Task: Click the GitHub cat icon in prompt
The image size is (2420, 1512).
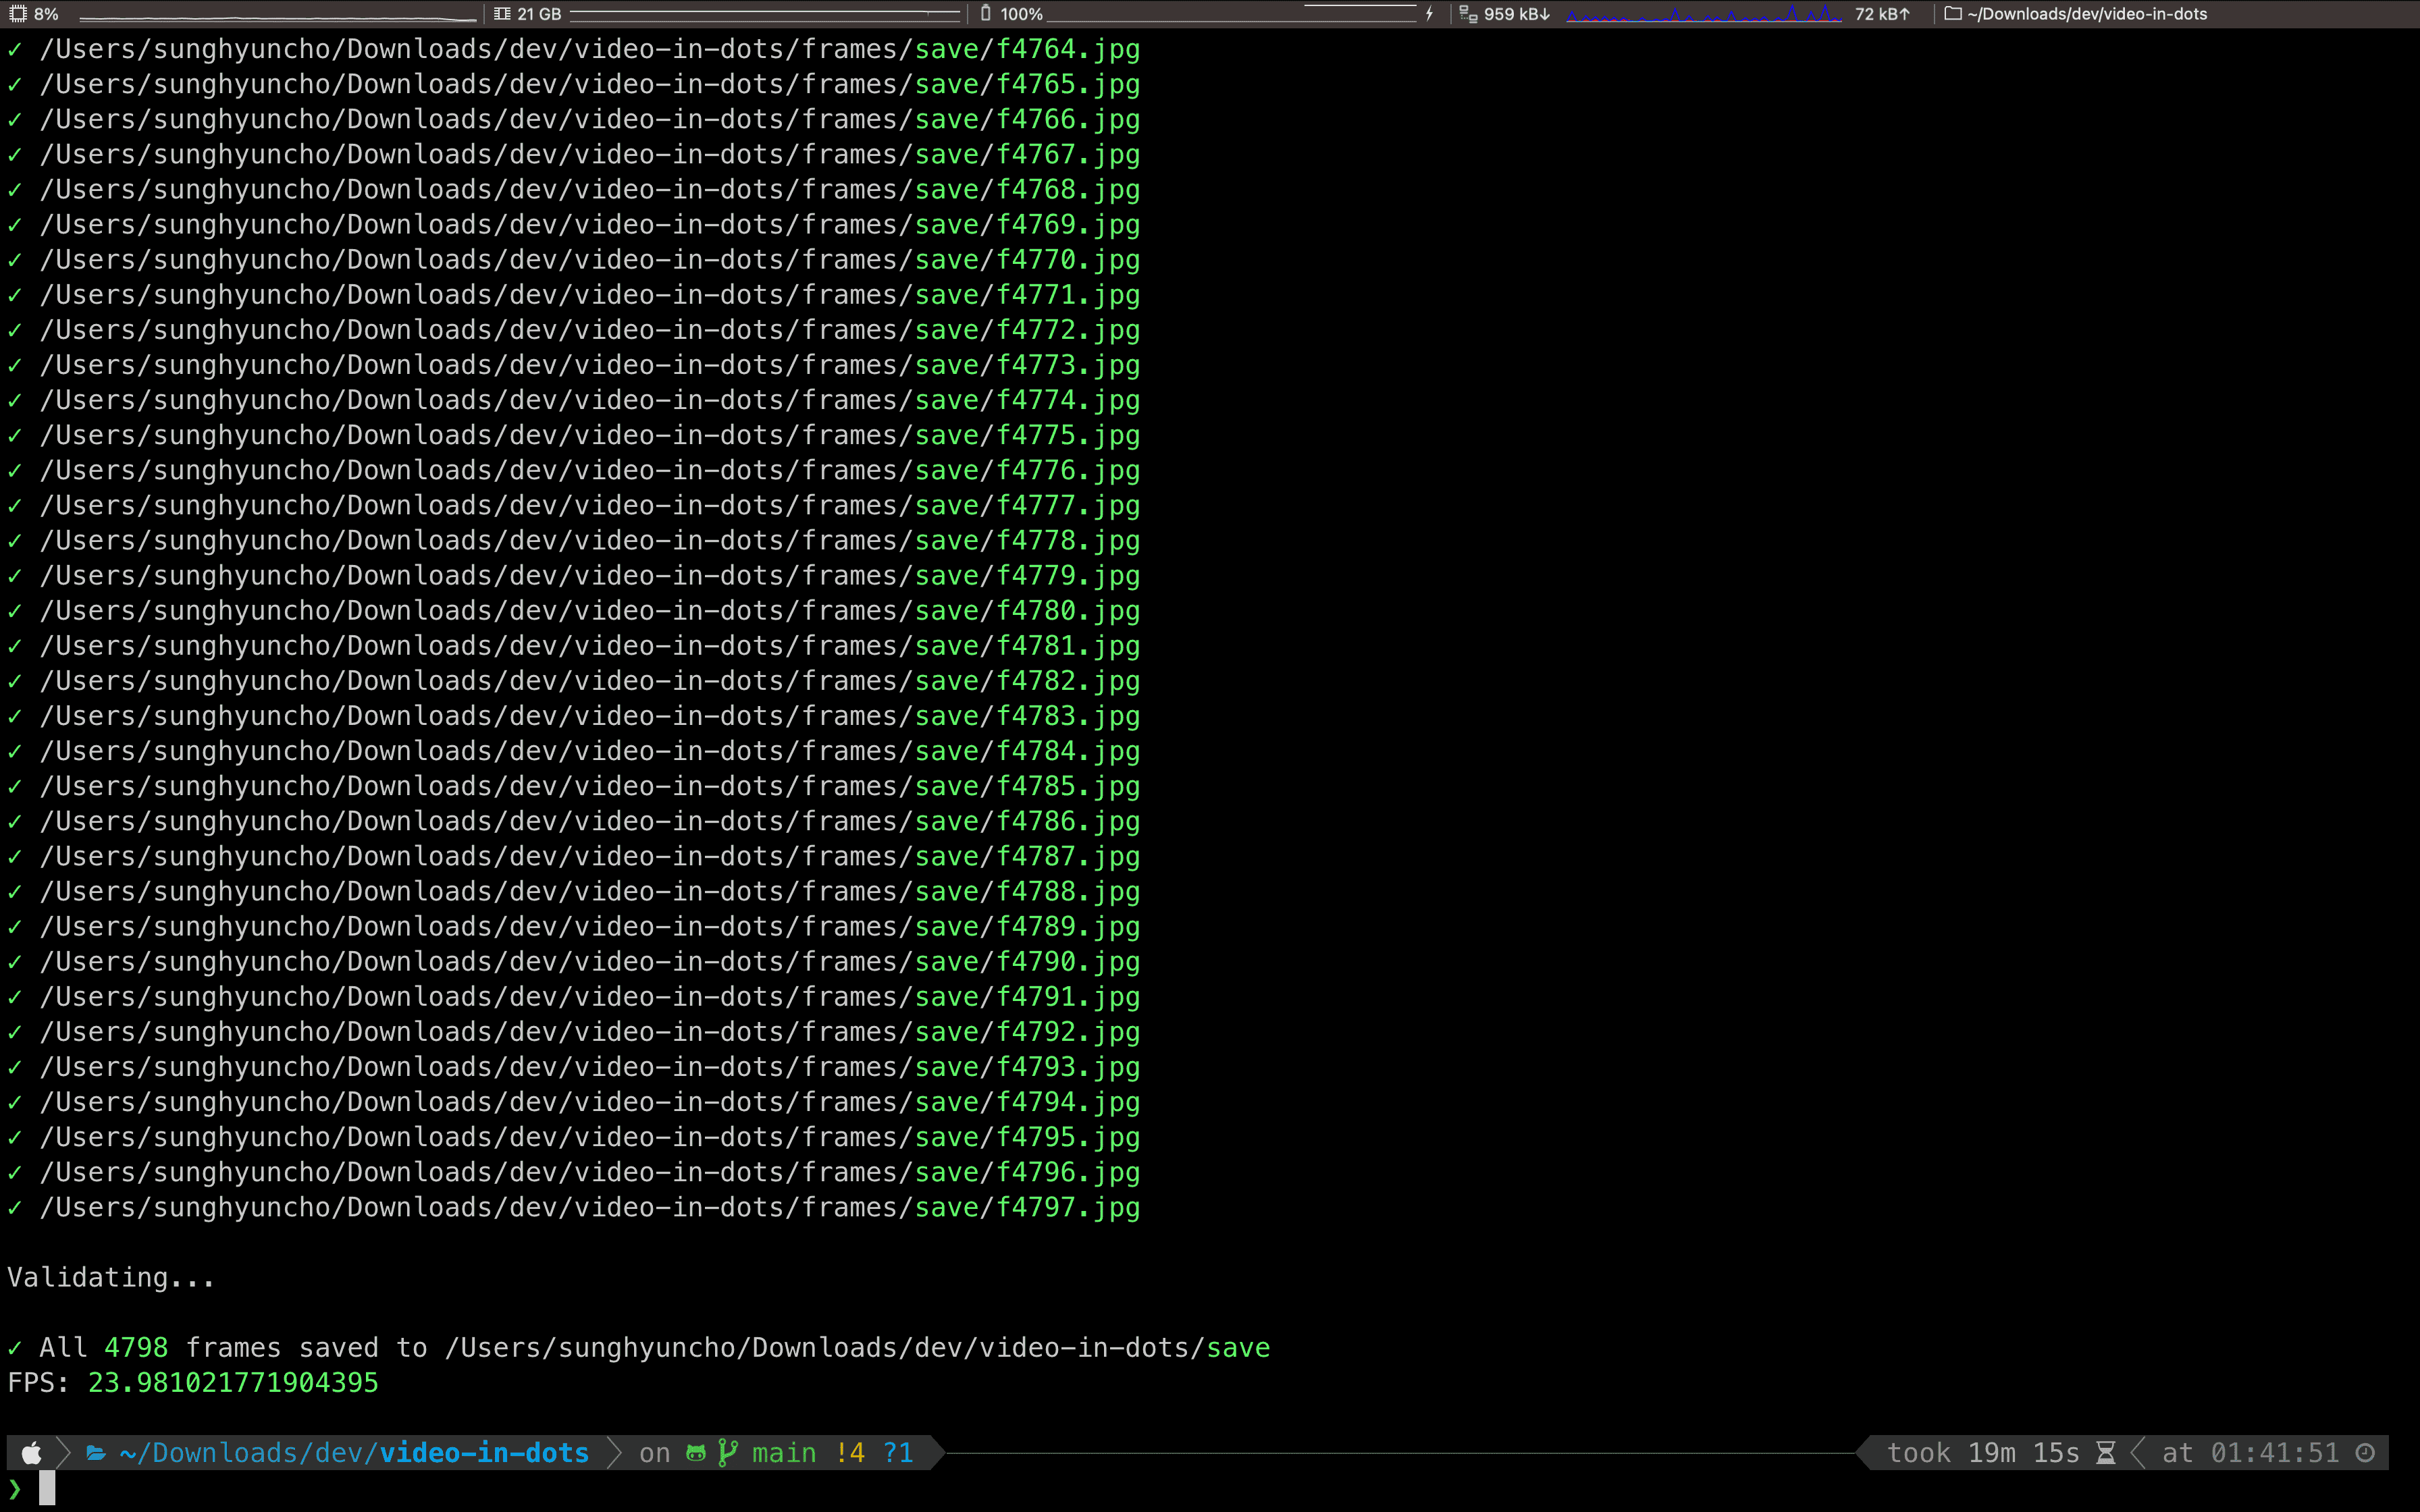Action: [696, 1453]
